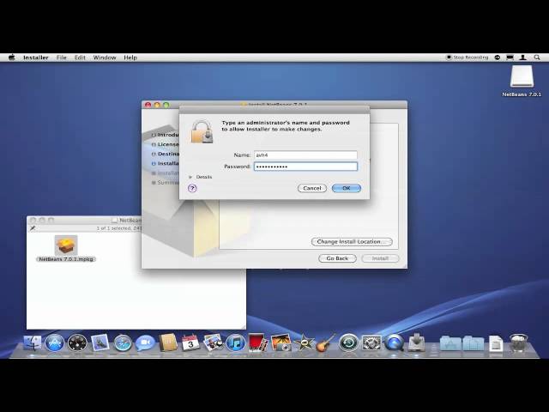The width and height of the screenshot is (549, 412).
Task: Click the '1 of 1 selected' status text
Action: 118,228
